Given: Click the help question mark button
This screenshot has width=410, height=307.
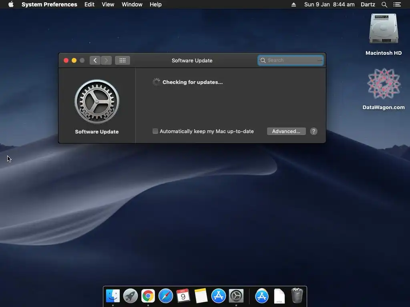Looking at the screenshot, I should tap(314, 131).
